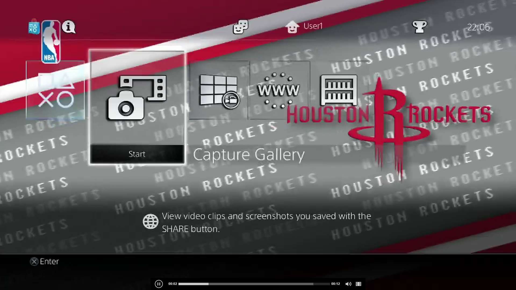The image size is (516, 290).
Task: Pause the video playback
Action: (159, 284)
